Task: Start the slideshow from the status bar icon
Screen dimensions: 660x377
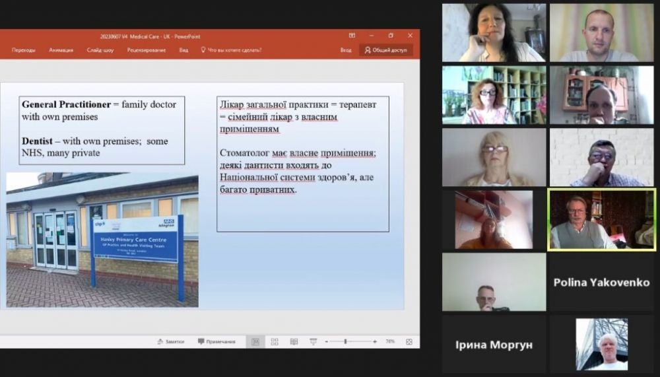Action: click(312, 341)
